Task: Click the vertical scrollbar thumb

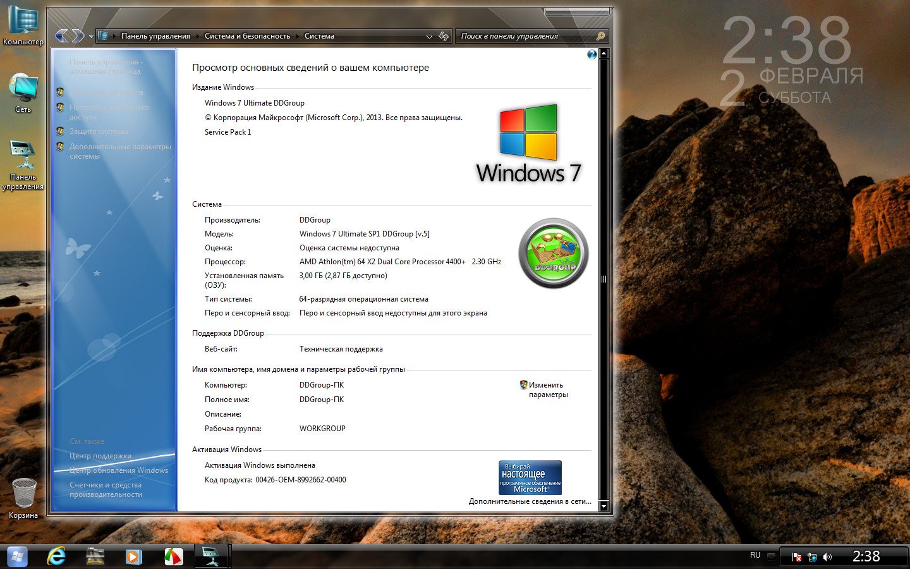Action: tap(604, 279)
